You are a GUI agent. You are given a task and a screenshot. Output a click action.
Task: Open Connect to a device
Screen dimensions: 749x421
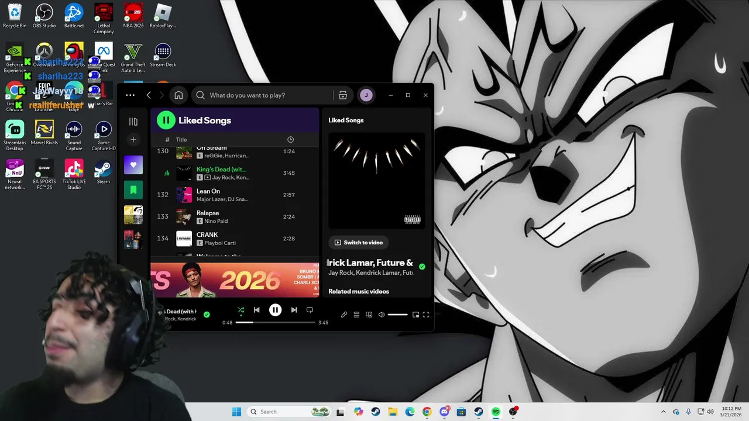coord(369,315)
